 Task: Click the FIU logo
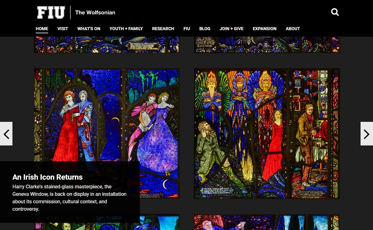pyautogui.click(x=51, y=12)
